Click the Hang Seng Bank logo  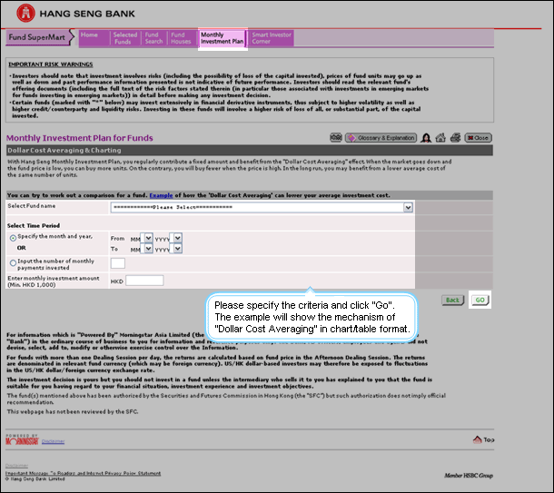tap(75, 14)
